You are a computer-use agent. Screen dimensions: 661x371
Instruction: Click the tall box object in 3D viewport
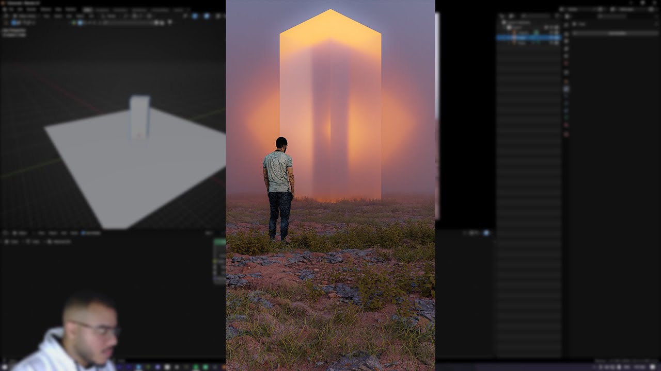click(x=139, y=118)
